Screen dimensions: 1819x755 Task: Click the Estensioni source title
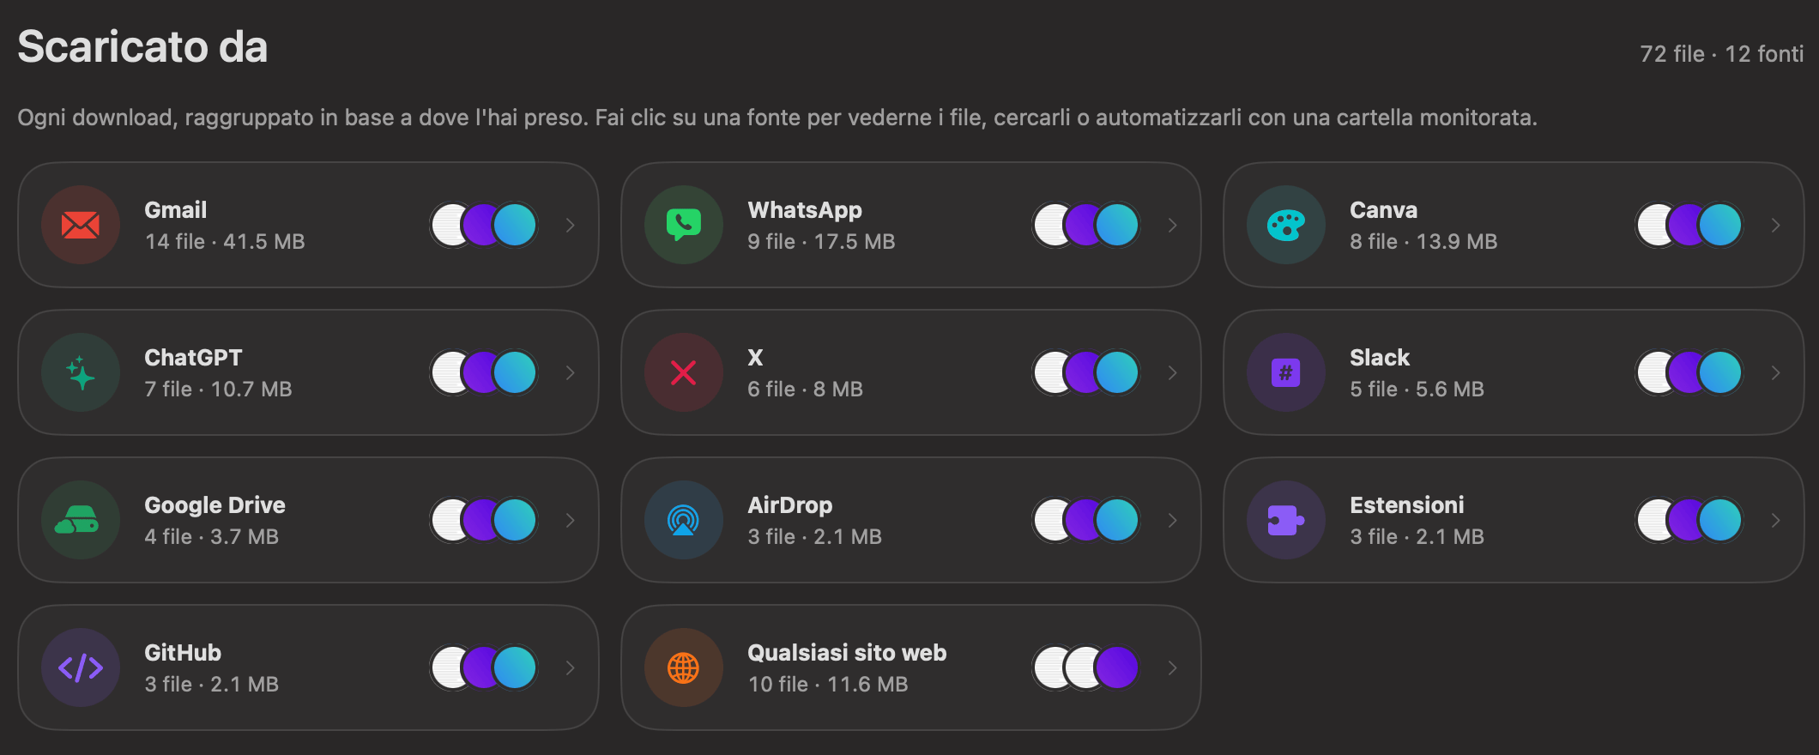(1407, 505)
